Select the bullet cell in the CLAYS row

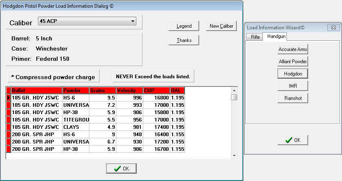(x=37, y=127)
